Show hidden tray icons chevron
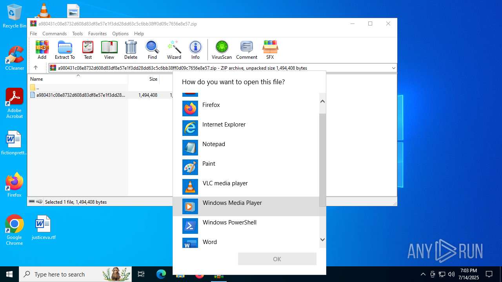 423,274
